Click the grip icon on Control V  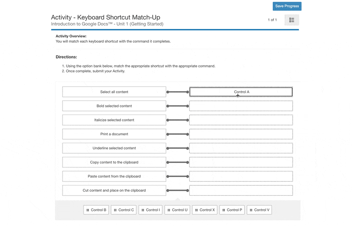tap(251, 210)
